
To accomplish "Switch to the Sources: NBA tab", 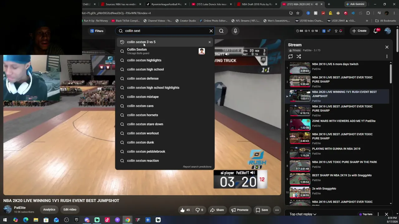I will [x=121, y=4].
